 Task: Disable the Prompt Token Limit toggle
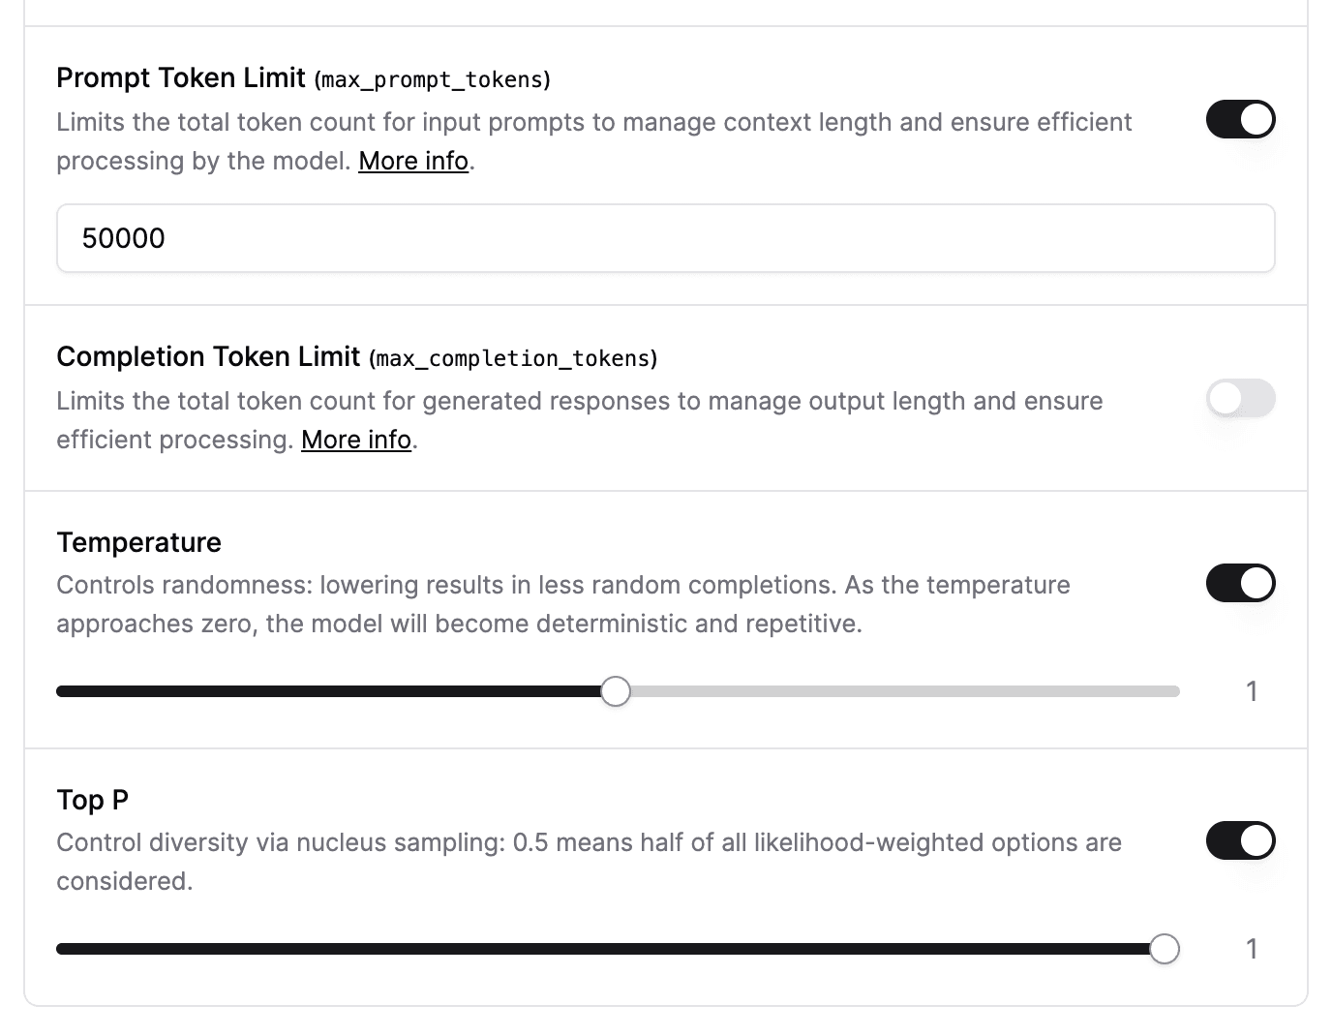pyautogui.click(x=1240, y=118)
